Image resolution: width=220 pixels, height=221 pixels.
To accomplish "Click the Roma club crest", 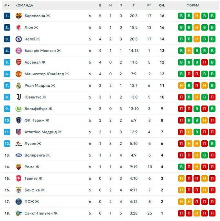I will [18, 167].
